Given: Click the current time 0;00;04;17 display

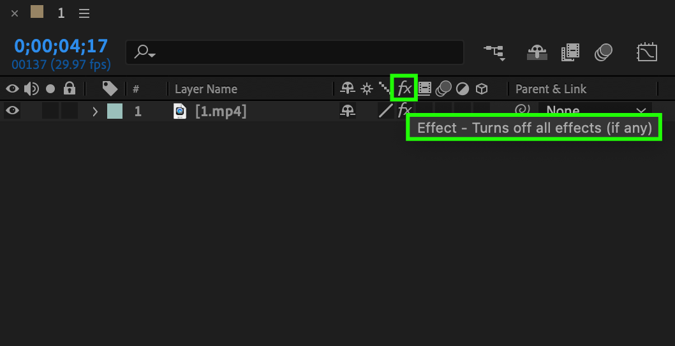Looking at the screenshot, I should tap(61, 46).
